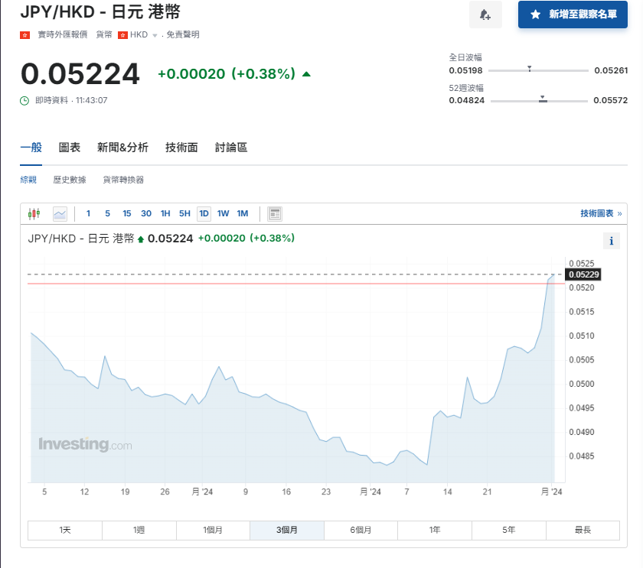Toggle 1W chart interval
The image size is (643, 568).
[x=223, y=213]
